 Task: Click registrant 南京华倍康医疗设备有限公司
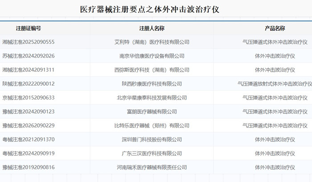152,56
